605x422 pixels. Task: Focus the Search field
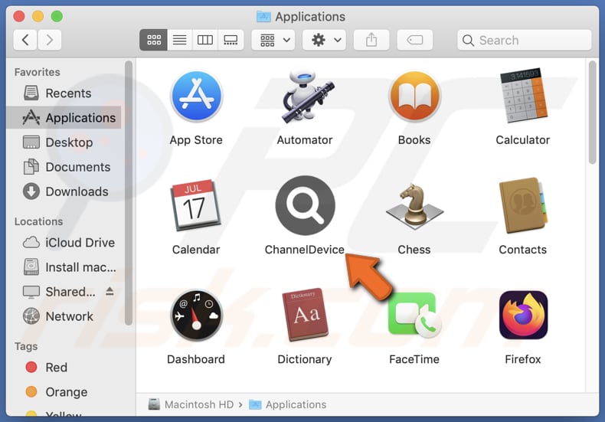point(525,40)
